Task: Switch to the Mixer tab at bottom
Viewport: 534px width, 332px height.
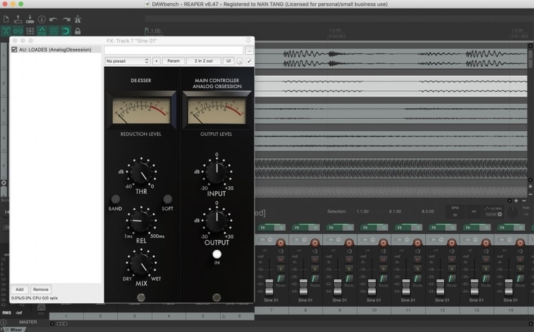Action: click(x=13, y=329)
